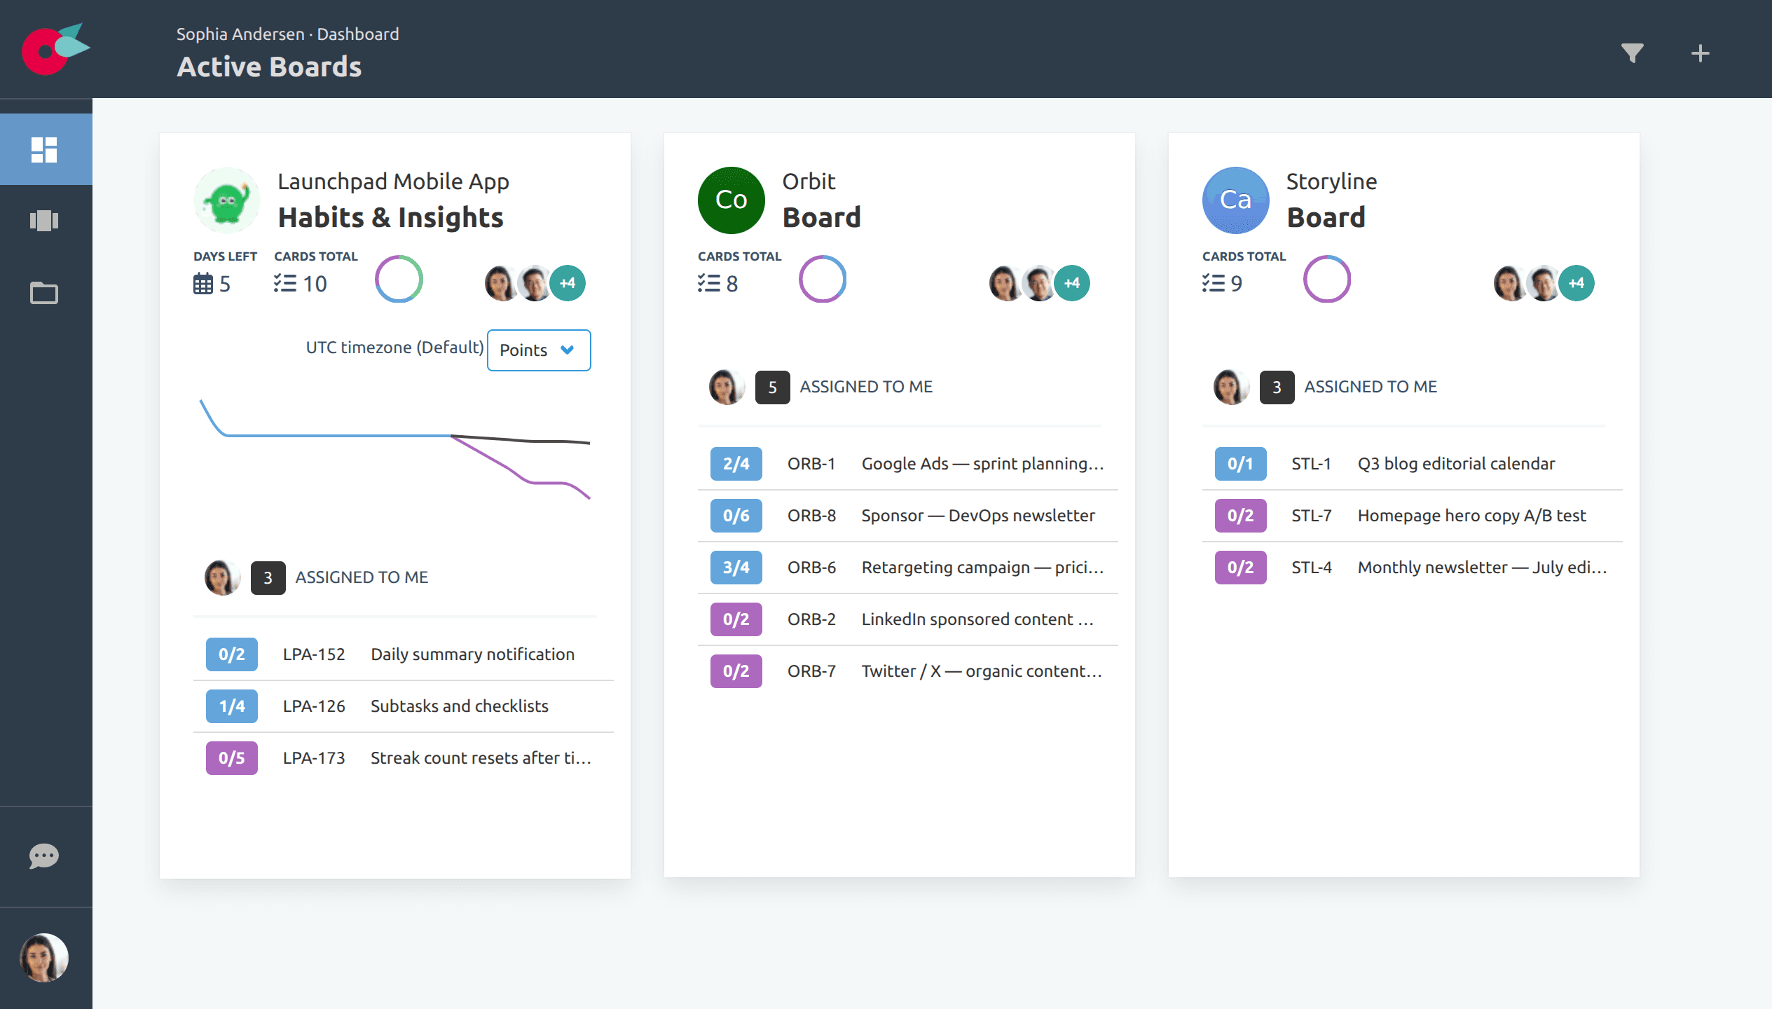Open the dashboard view in the sidebar

[x=45, y=149]
